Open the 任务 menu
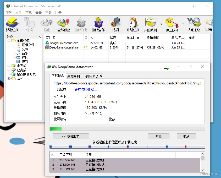The image size is (221, 178). tap(9, 13)
